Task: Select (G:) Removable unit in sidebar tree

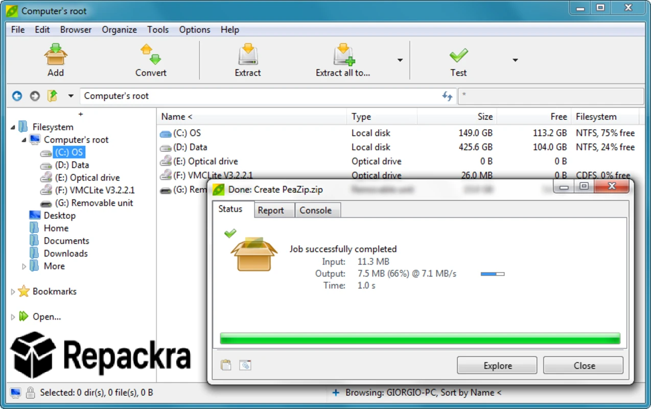Action: coord(94,202)
